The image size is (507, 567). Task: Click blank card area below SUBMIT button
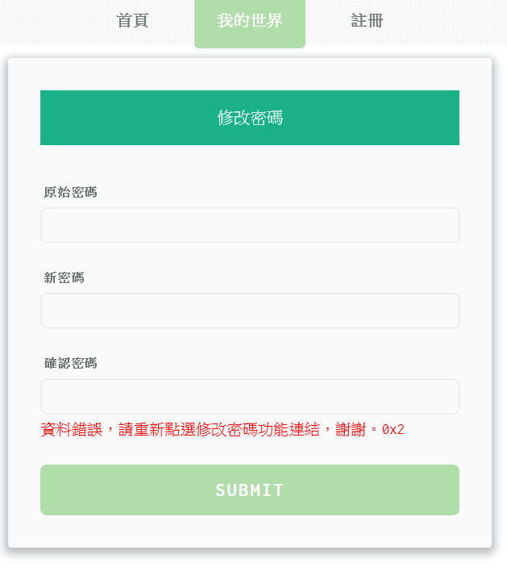[250, 532]
